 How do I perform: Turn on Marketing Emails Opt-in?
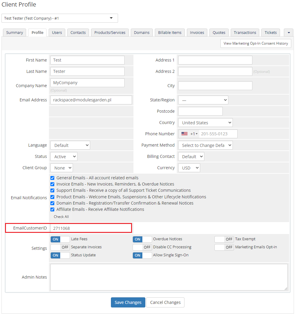tap(224, 247)
